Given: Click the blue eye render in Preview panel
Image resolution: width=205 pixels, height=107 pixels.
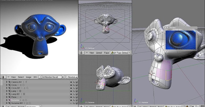Looking at the screenshot, I should click(x=181, y=40).
